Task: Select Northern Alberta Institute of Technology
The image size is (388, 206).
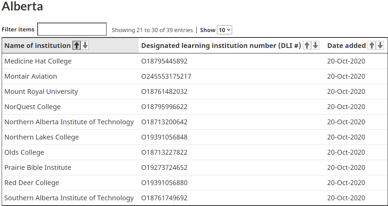Action: (69, 122)
